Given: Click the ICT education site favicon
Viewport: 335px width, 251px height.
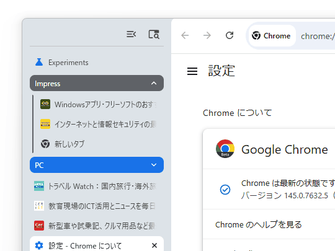Looking at the screenshot, I should [39, 206].
